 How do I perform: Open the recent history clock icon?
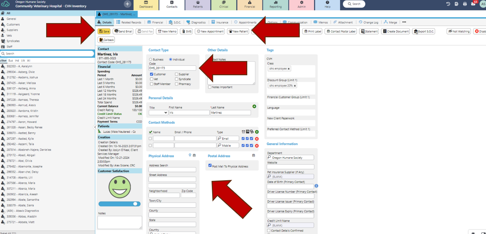[x=448, y=4]
